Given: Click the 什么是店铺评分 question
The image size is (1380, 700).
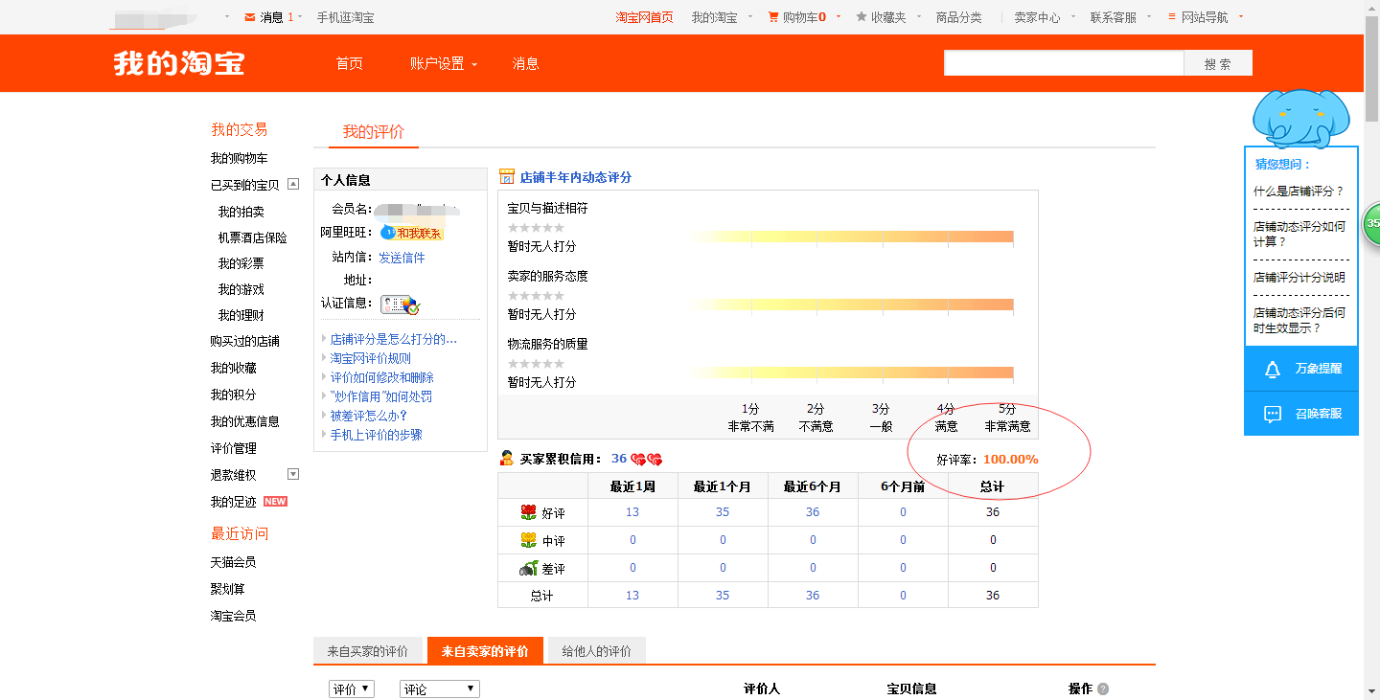Looking at the screenshot, I should [x=1299, y=191].
